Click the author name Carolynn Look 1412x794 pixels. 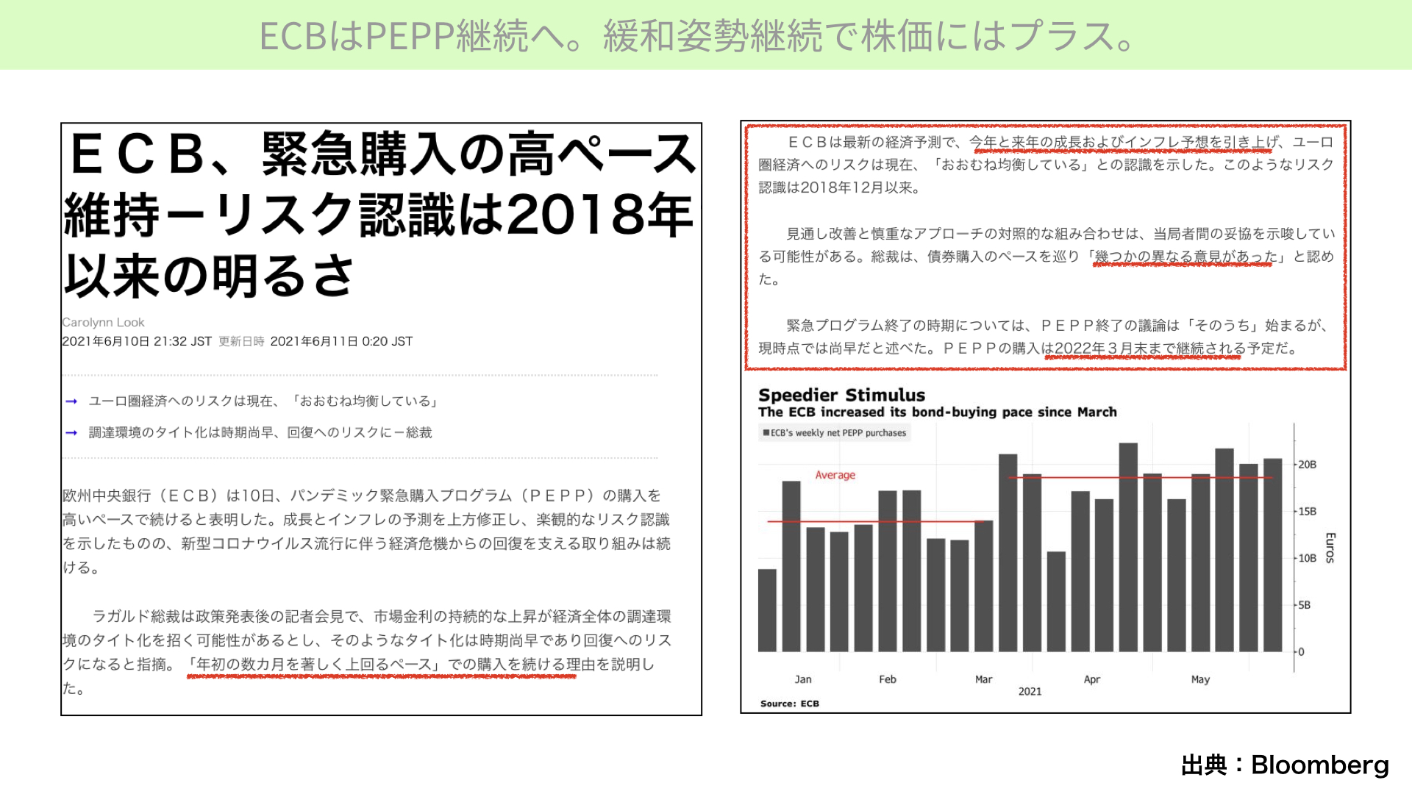(x=103, y=322)
